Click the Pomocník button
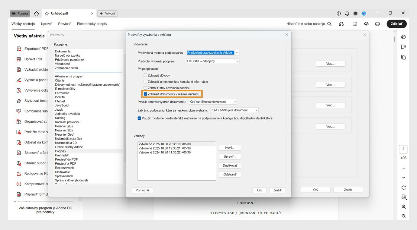417x230 pixels. (143, 190)
